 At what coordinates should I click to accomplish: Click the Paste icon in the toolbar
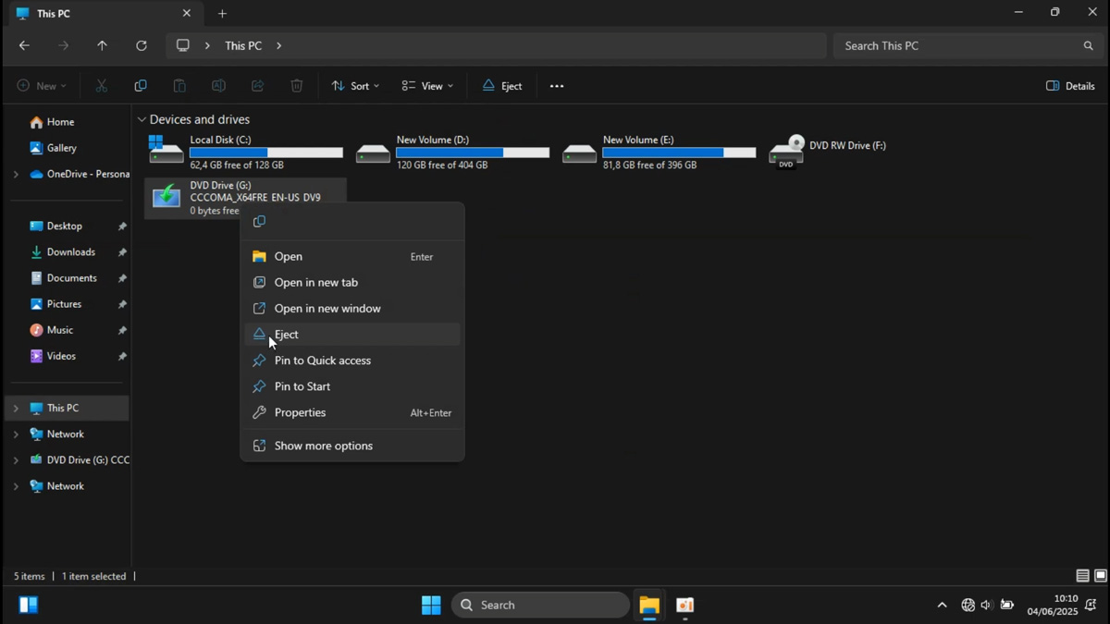point(179,85)
